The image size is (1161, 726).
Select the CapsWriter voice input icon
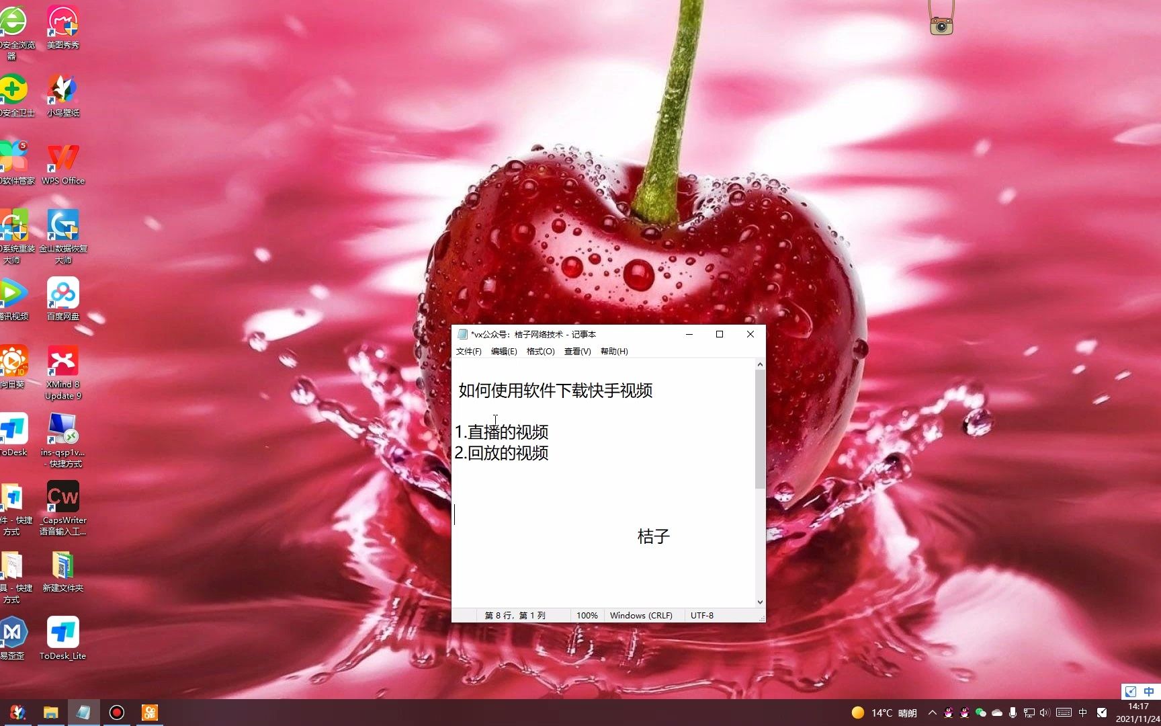(62, 501)
